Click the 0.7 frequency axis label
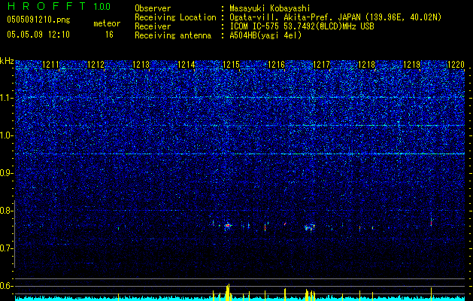This screenshot has width=473, height=301. (x=6, y=248)
